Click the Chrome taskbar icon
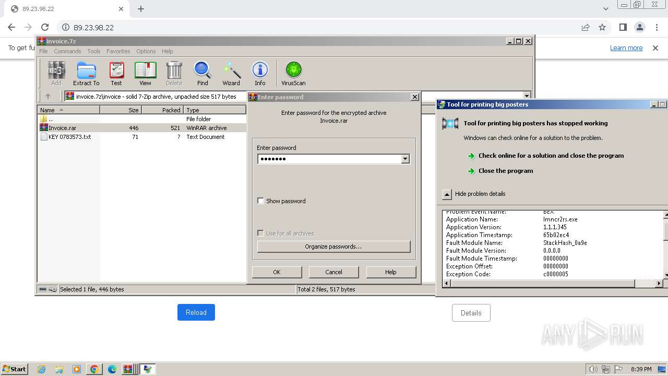 (x=94, y=369)
